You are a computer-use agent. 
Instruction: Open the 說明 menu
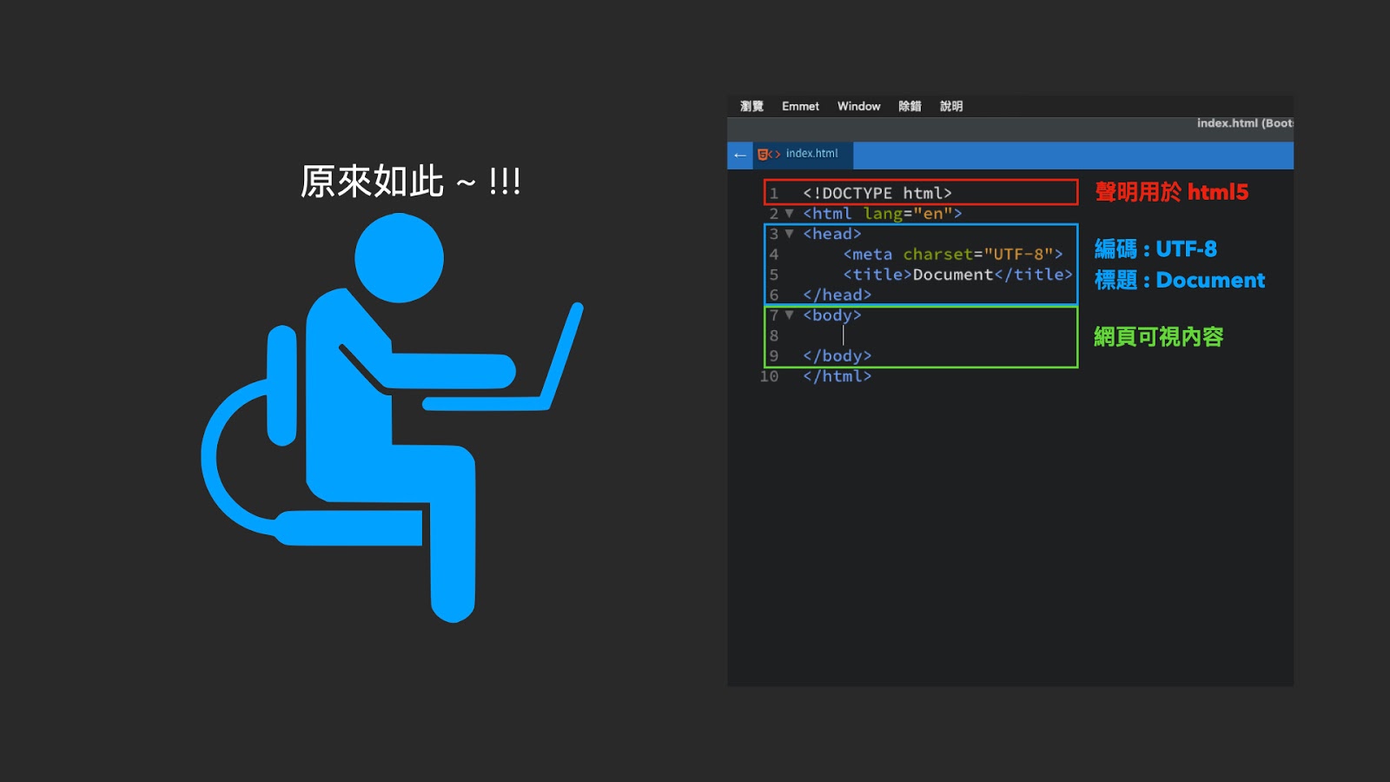click(951, 106)
